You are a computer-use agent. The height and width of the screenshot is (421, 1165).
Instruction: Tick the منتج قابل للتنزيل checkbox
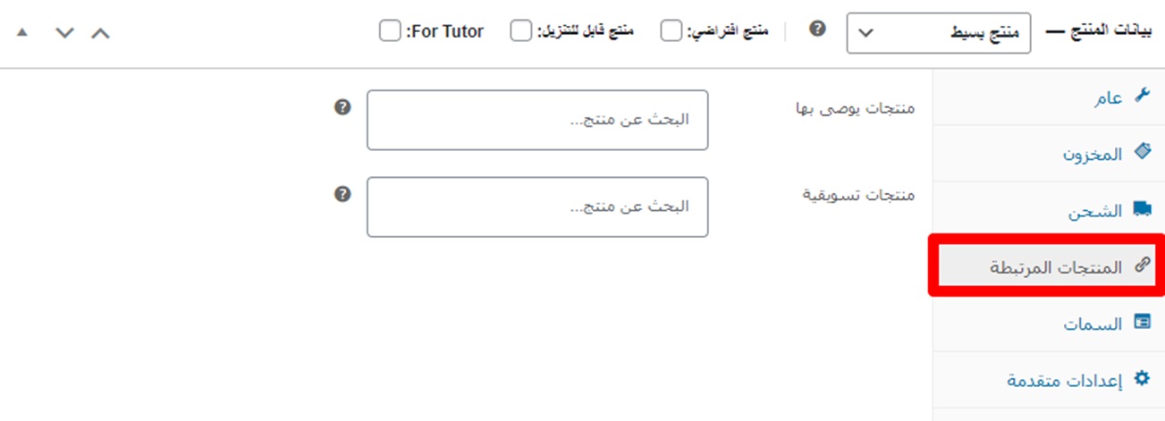coord(520,32)
